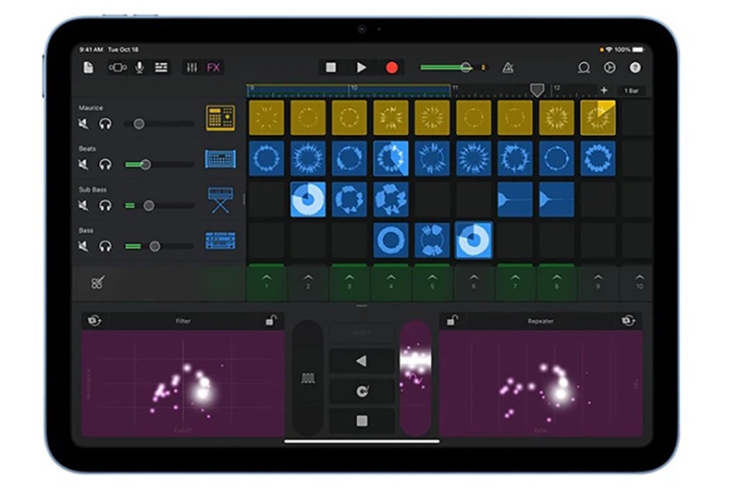Tap Sub Bass loop cell in column 2
Image resolution: width=740 pixels, height=493 pixels.
(x=308, y=200)
